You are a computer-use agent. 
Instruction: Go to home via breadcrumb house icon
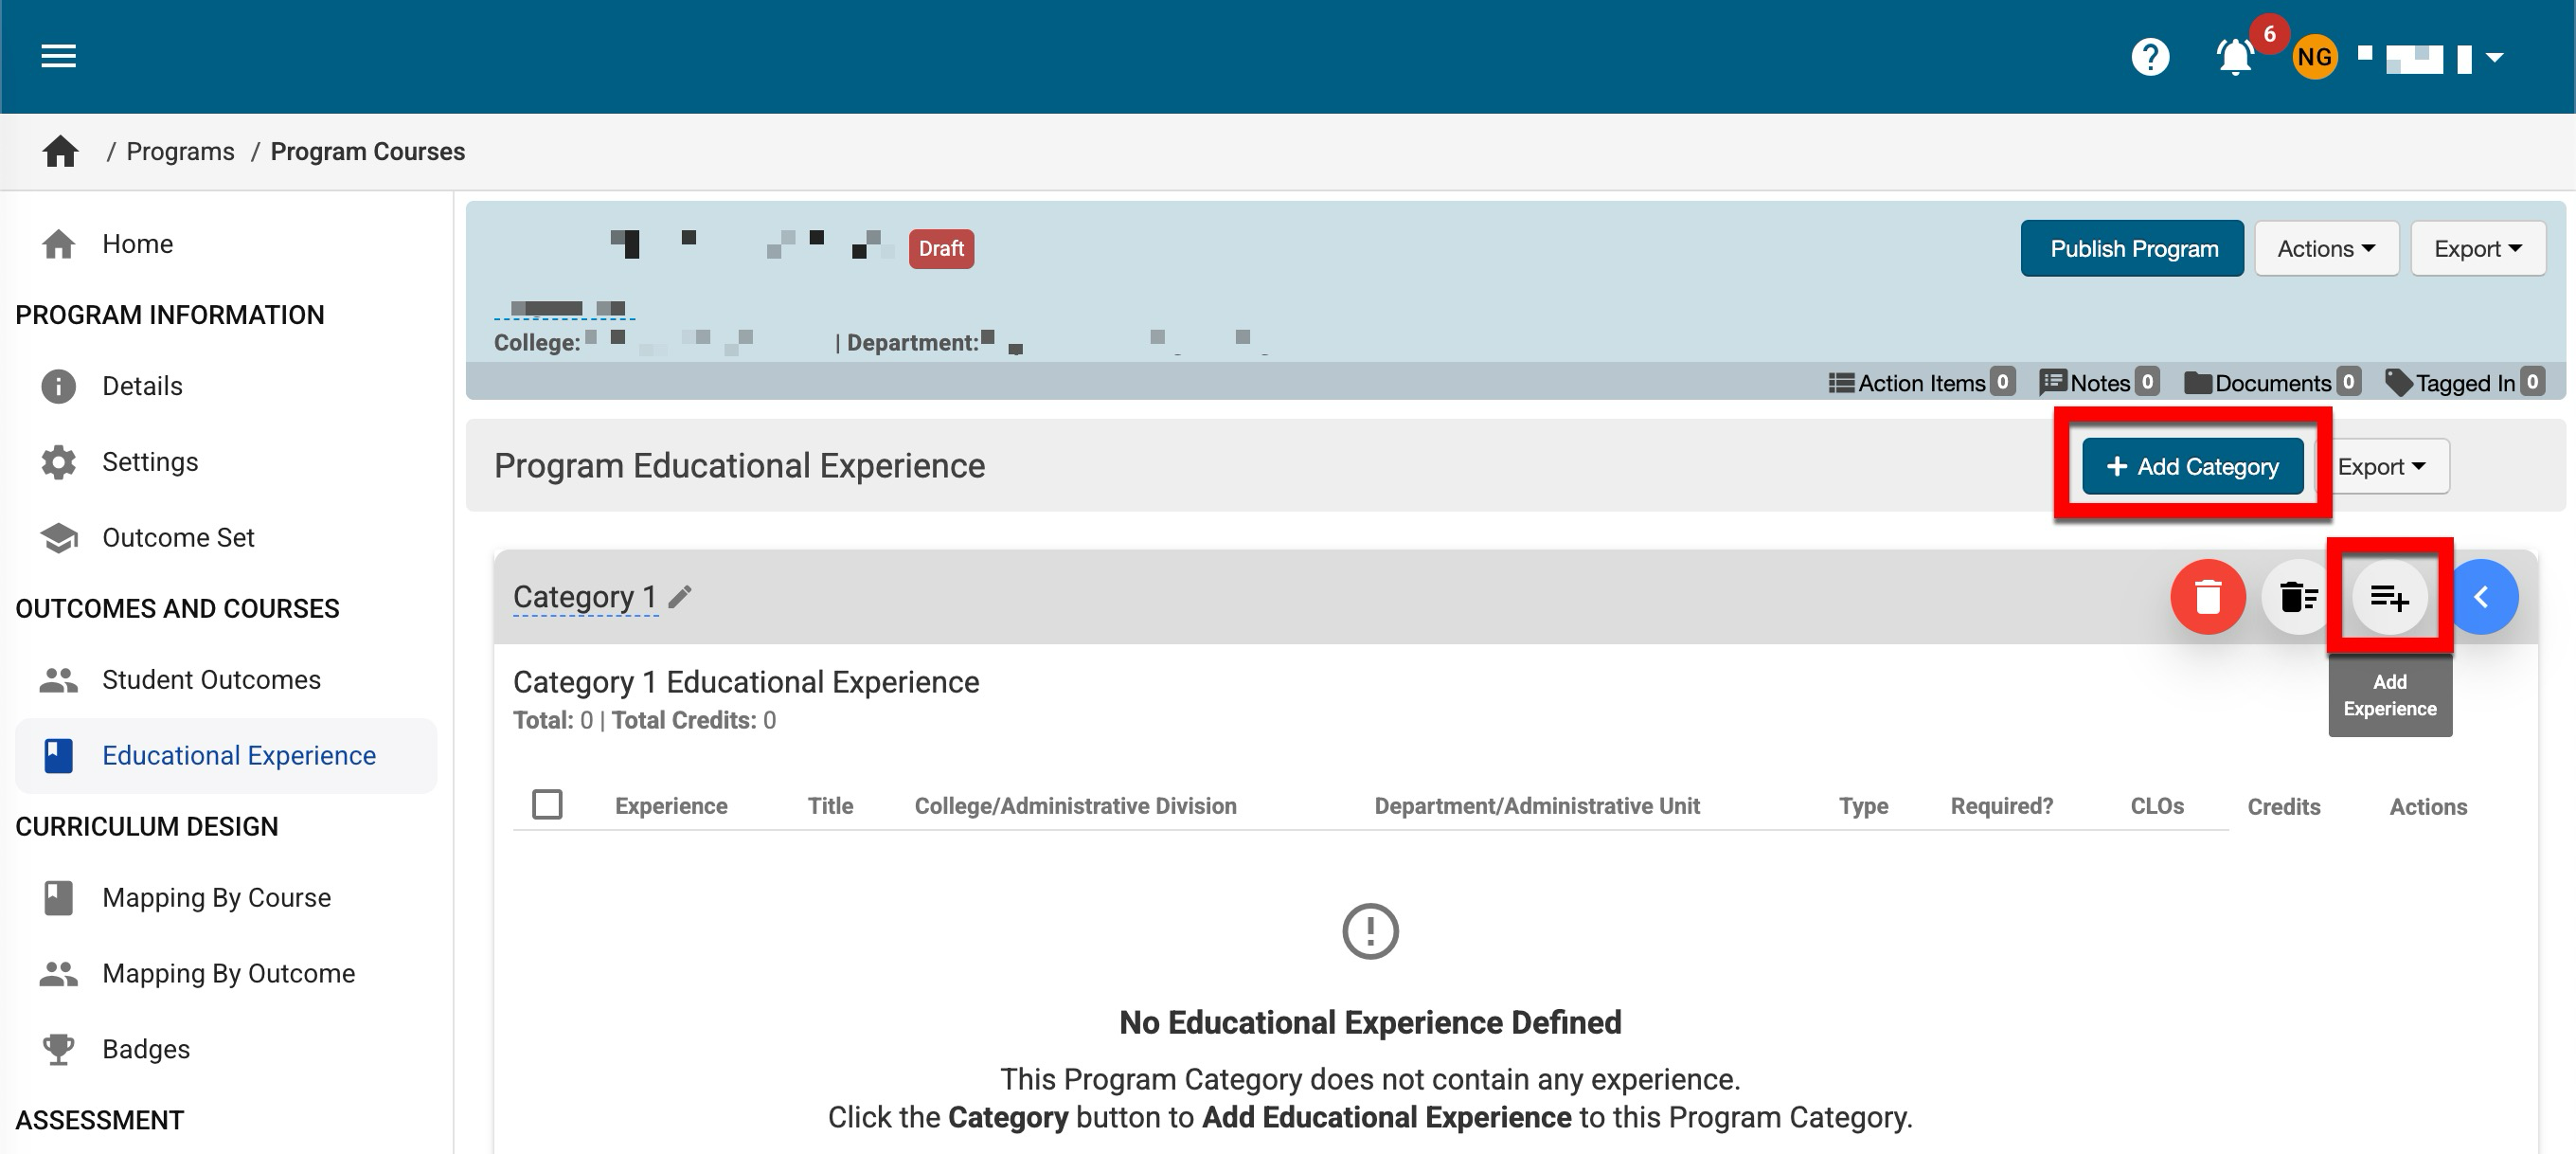tap(60, 151)
